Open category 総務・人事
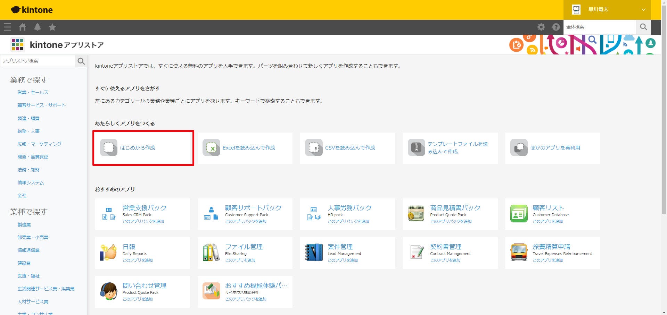The width and height of the screenshot is (667, 315). click(28, 131)
